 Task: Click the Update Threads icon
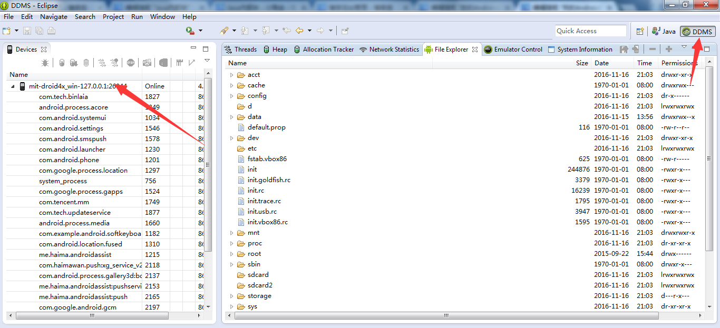tap(102, 63)
